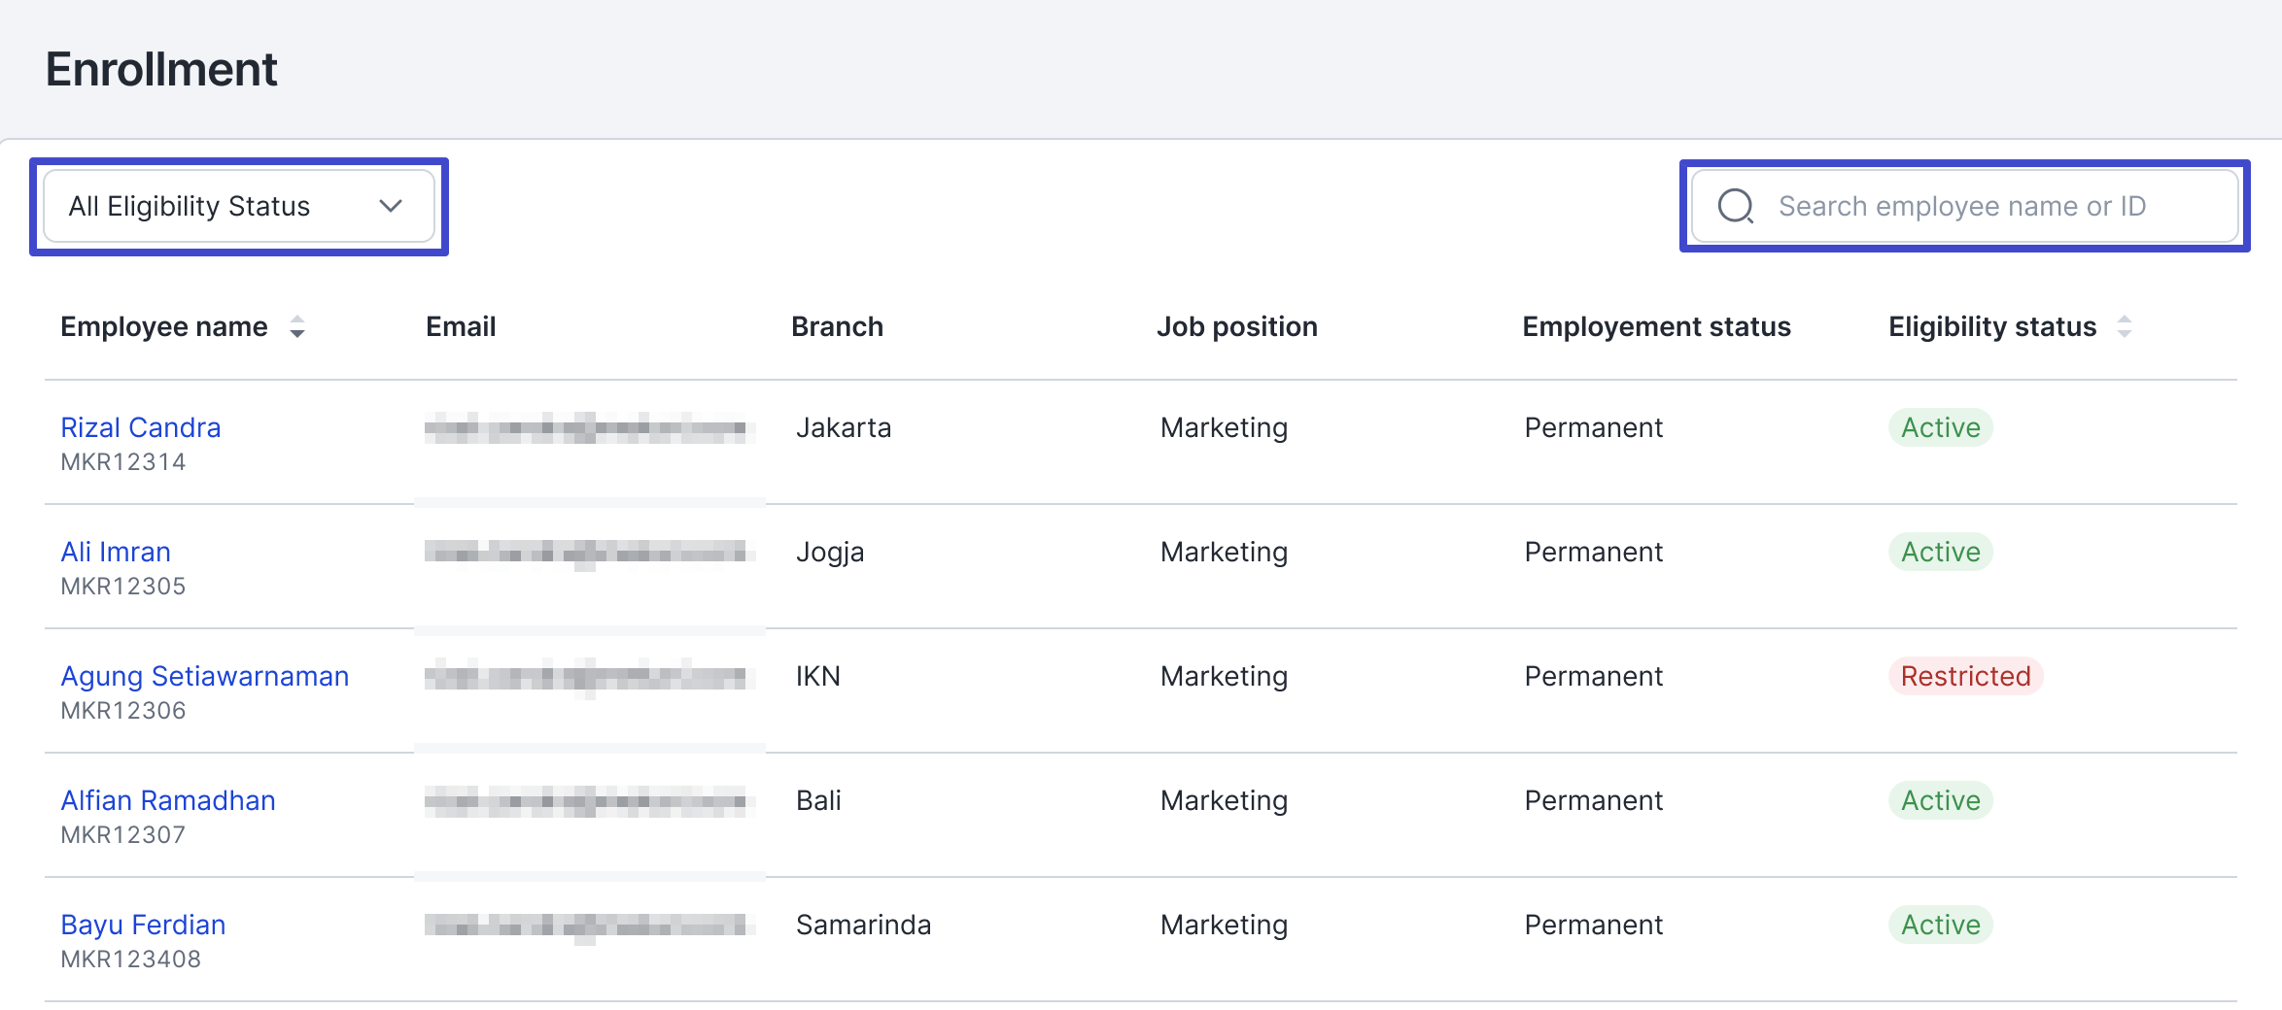Click the Employement status column header
This screenshot has width=2282, height=1010.
tap(1656, 327)
